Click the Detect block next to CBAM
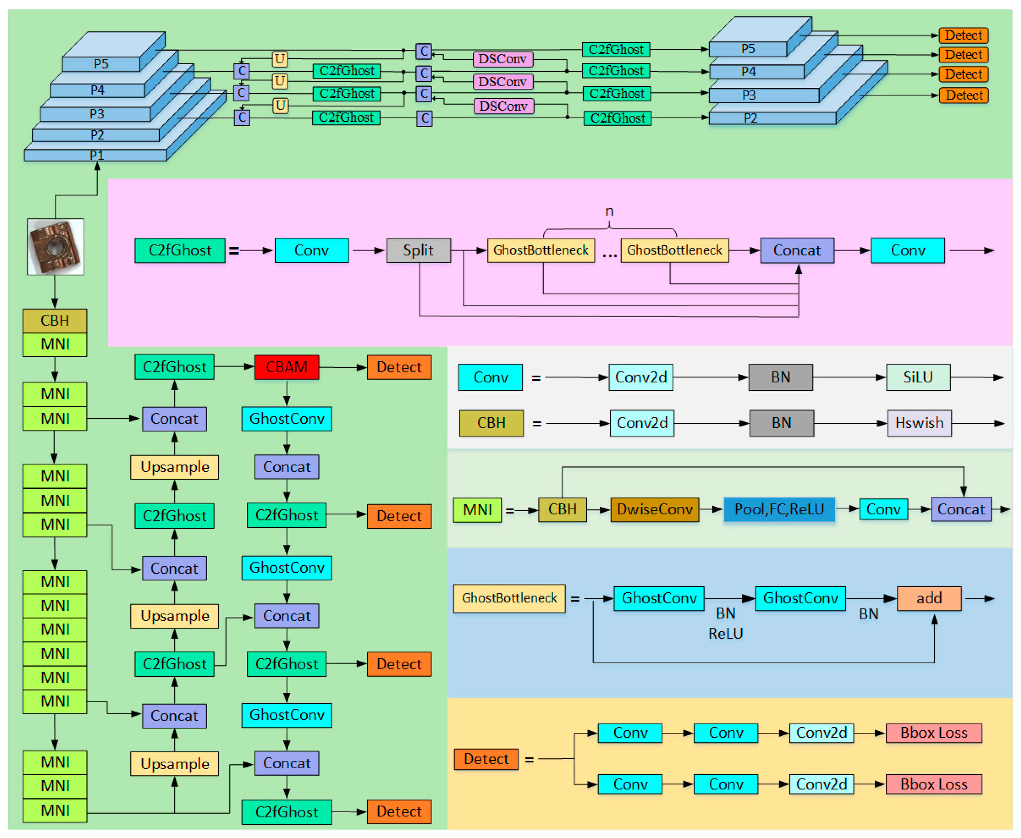1021x838 pixels. [399, 367]
